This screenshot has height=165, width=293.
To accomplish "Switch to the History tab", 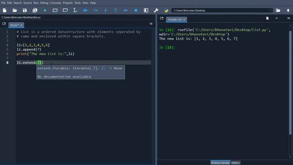I will point(235,163).
